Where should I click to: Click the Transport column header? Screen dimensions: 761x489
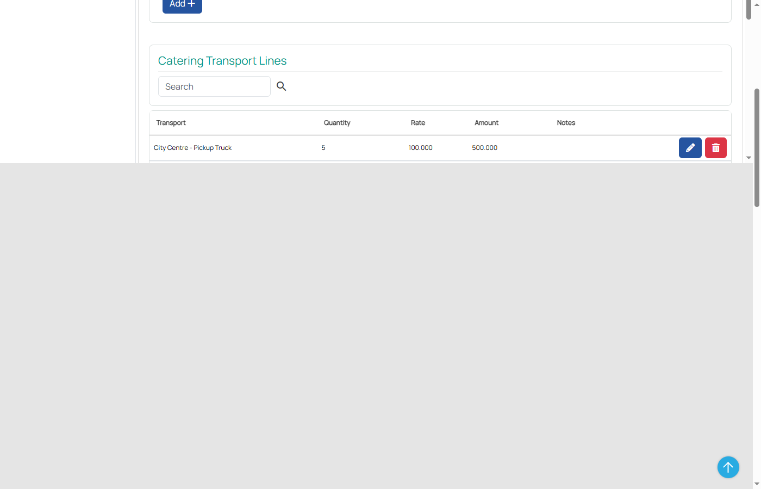pos(171,123)
